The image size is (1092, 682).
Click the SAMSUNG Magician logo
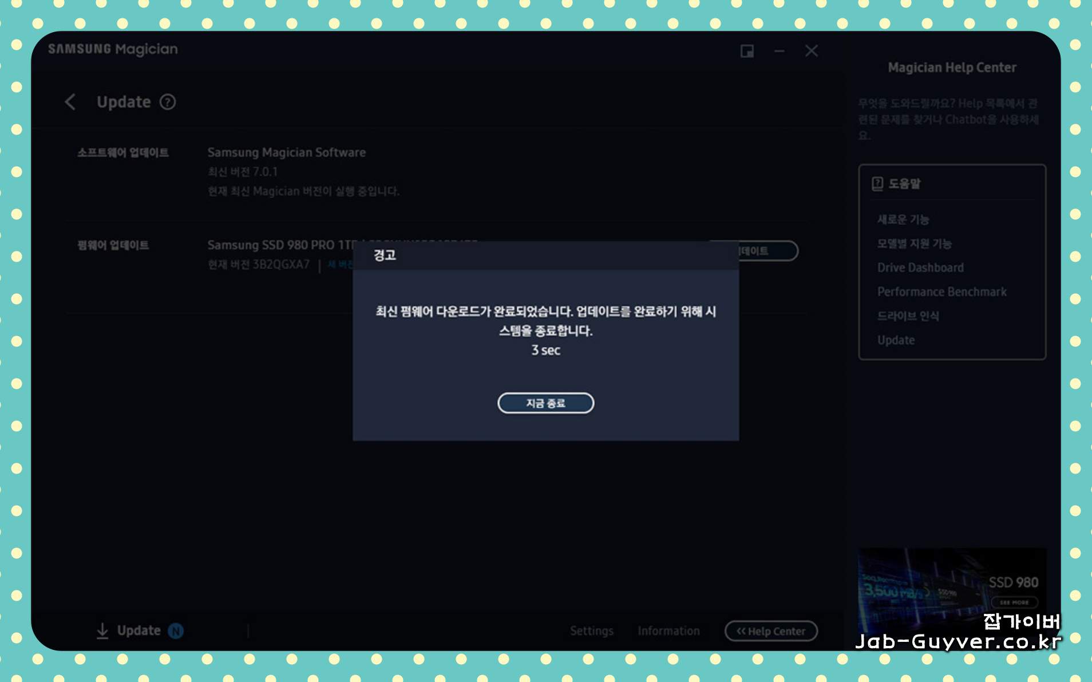point(113,49)
